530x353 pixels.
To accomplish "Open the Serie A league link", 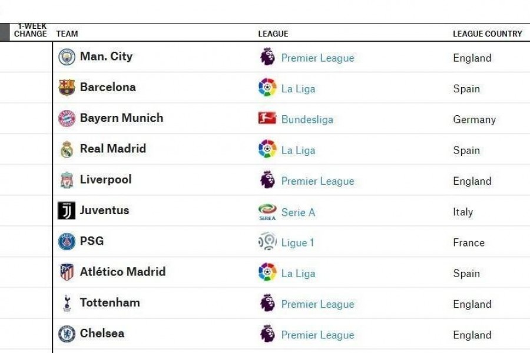I will coord(298,212).
